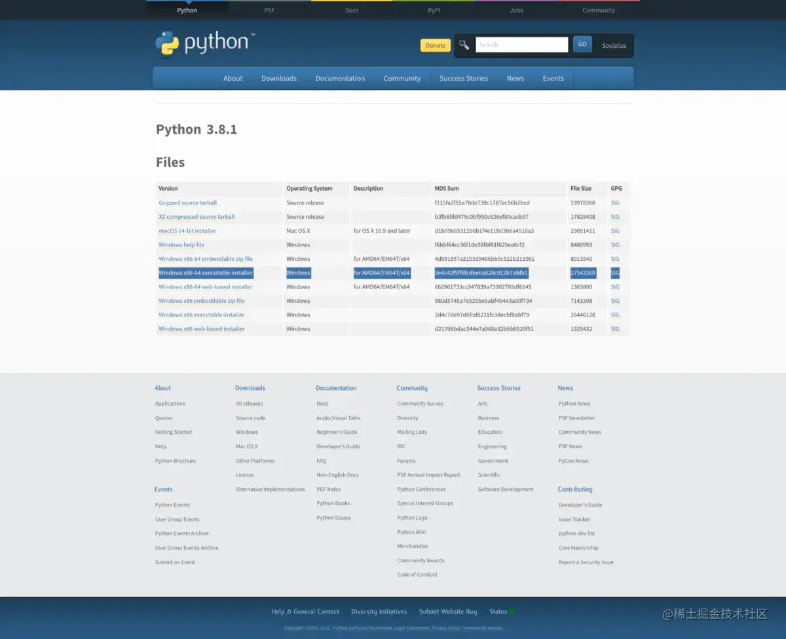Download Windows x86 executable installer
Image resolution: width=786 pixels, height=639 pixels.
202,315
